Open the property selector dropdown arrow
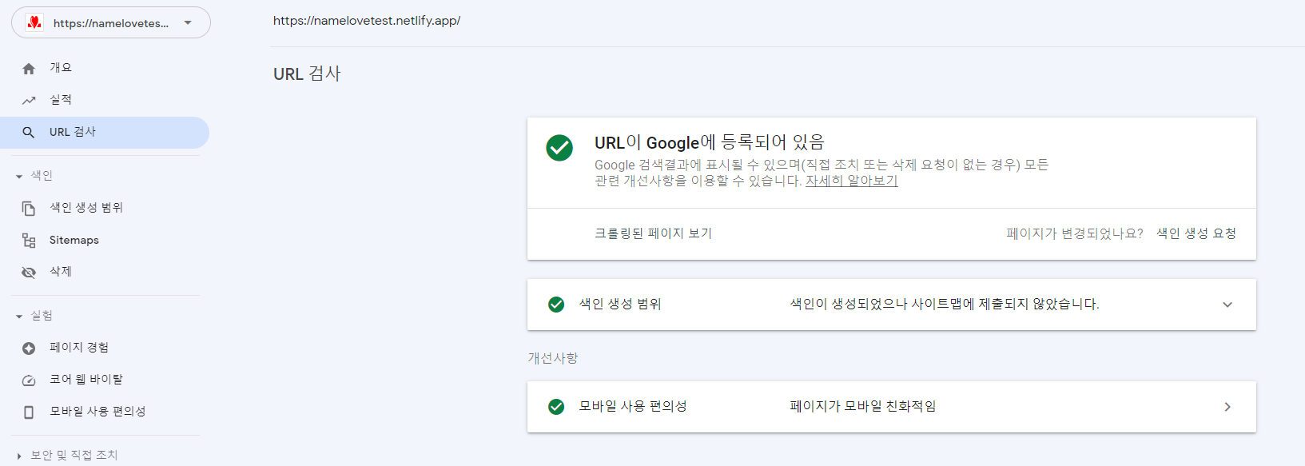Screen dimensions: 1305x466 (188, 22)
